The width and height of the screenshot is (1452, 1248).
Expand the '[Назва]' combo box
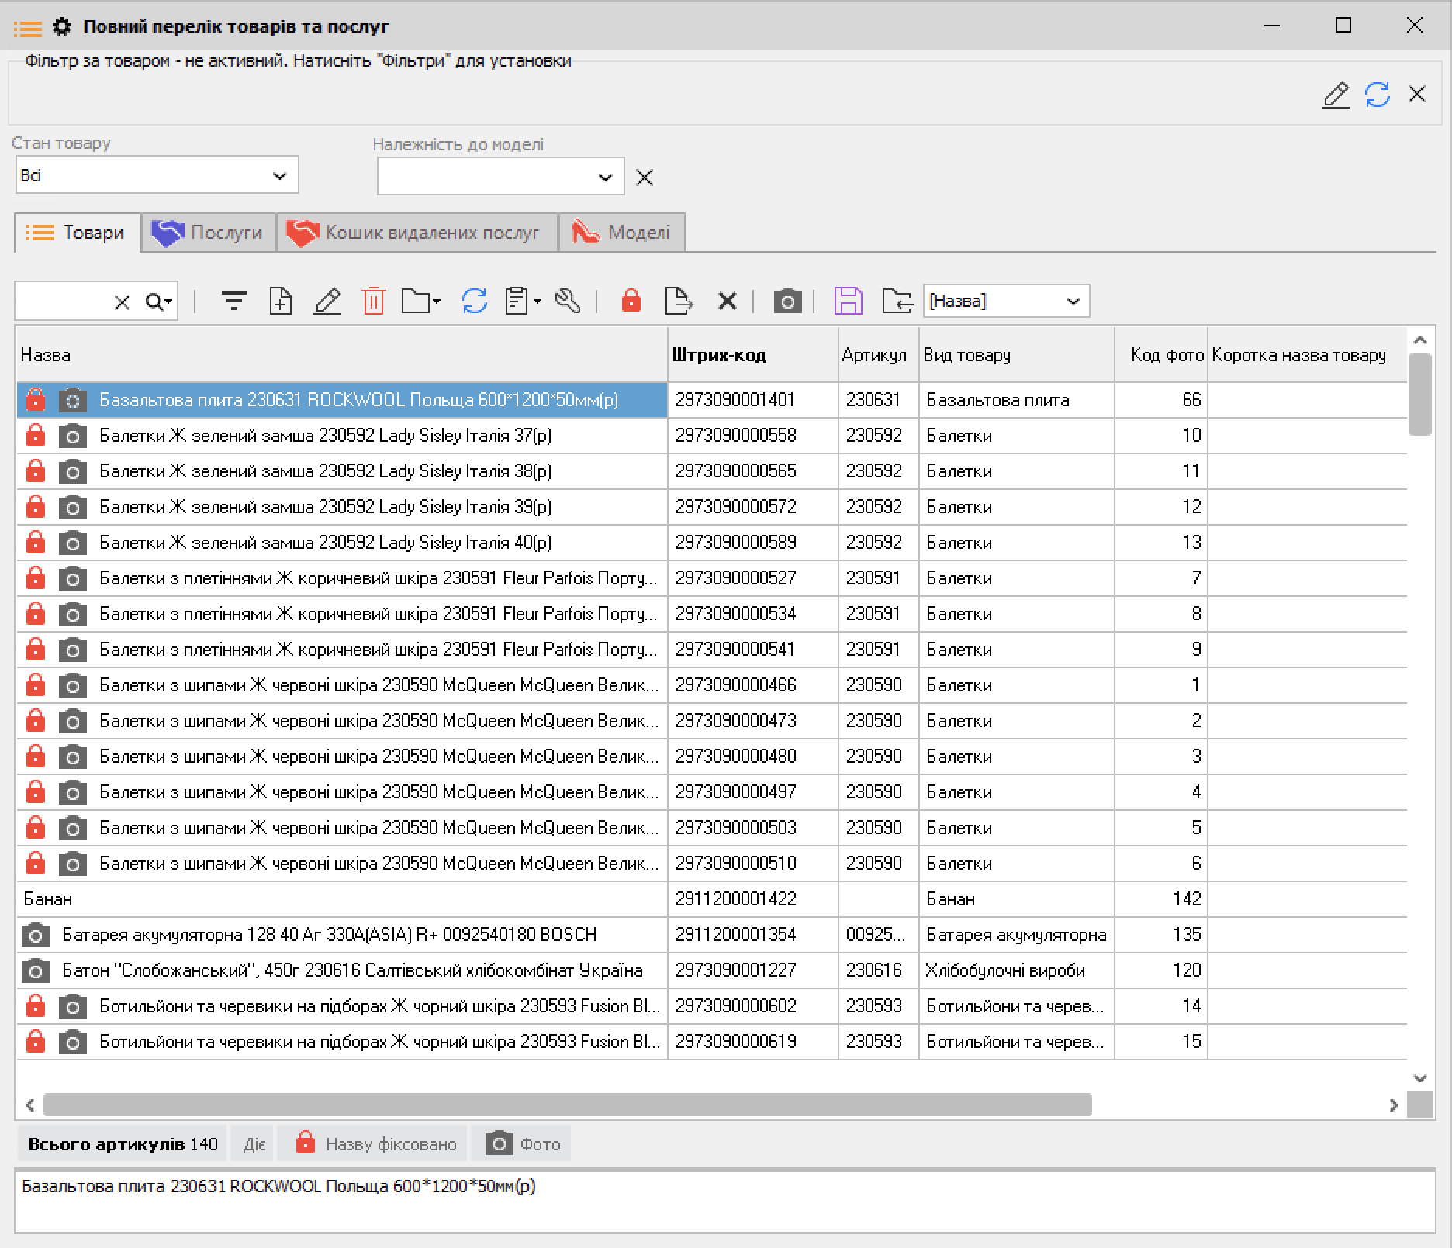point(1073,301)
